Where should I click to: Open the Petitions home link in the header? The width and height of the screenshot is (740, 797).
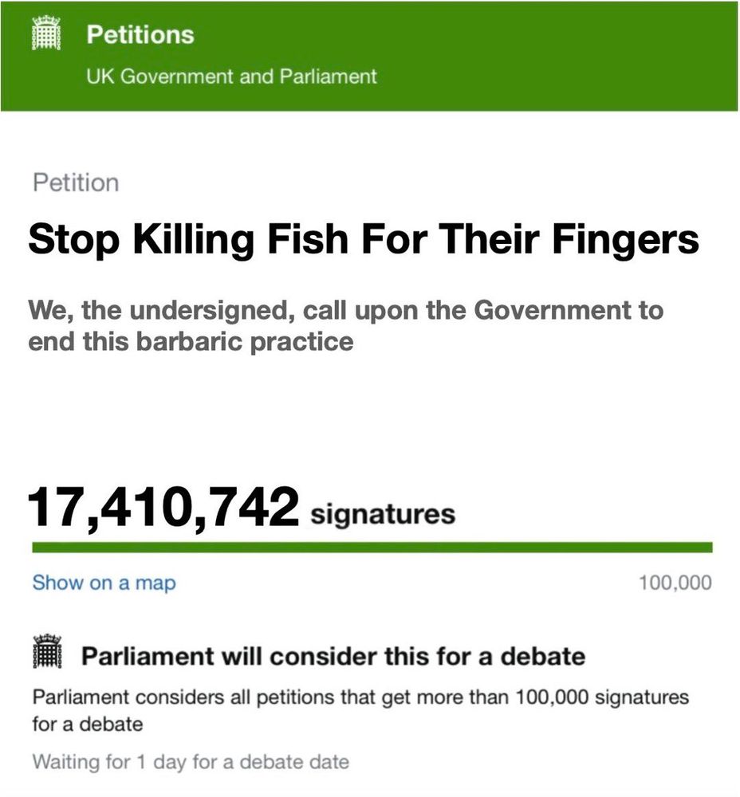[x=140, y=34]
